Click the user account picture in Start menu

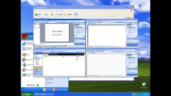click(25, 36)
